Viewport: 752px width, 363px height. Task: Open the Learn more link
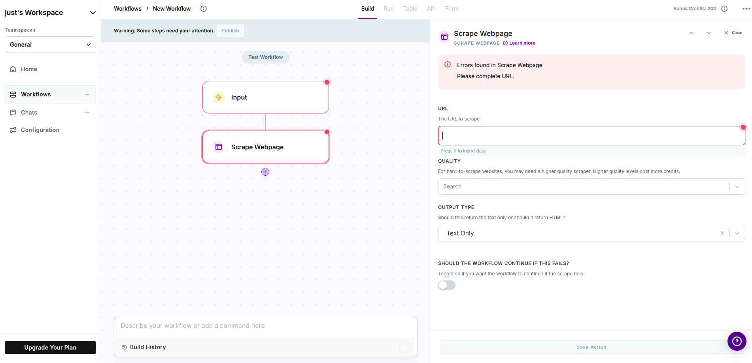coord(519,43)
